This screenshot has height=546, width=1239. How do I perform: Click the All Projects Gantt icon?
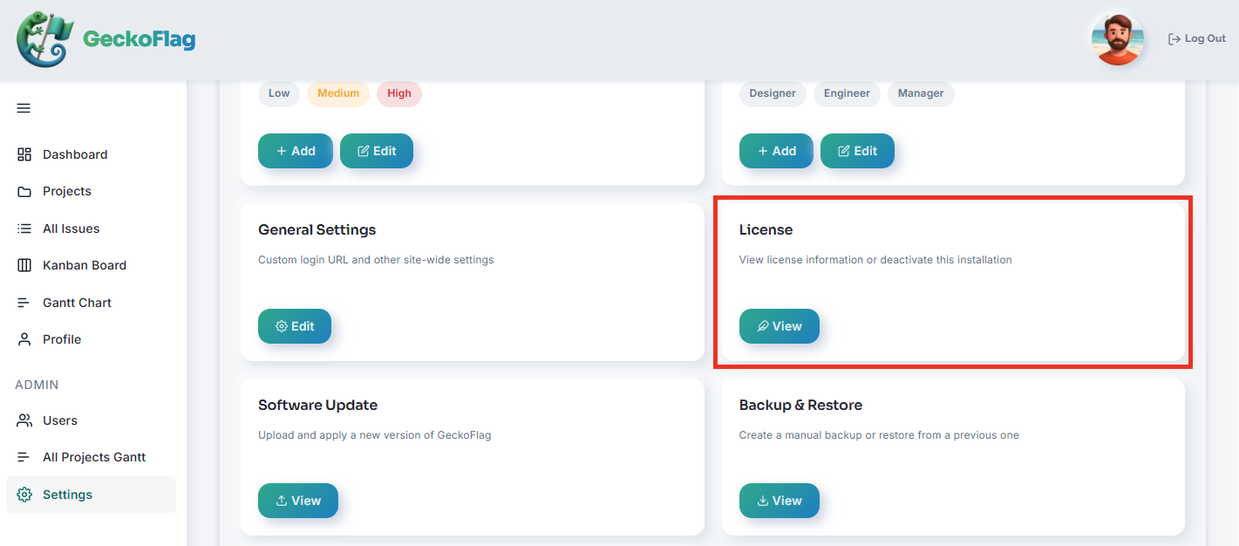24,457
